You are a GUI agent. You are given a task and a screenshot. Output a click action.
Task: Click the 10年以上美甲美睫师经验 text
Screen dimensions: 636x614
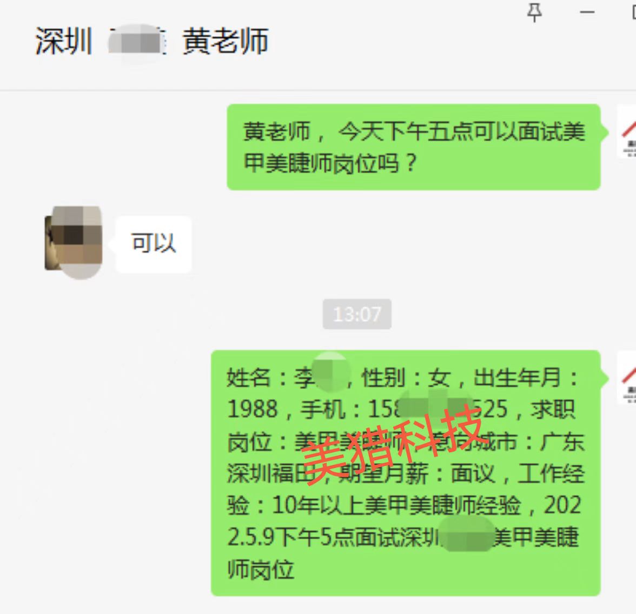click(x=396, y=506)
